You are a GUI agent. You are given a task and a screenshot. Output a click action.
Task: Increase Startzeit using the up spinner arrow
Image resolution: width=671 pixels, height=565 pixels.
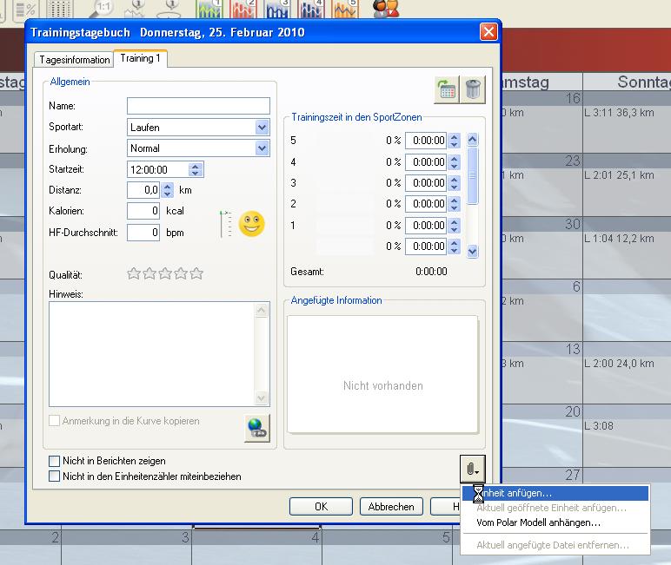[x=196, y=166]
